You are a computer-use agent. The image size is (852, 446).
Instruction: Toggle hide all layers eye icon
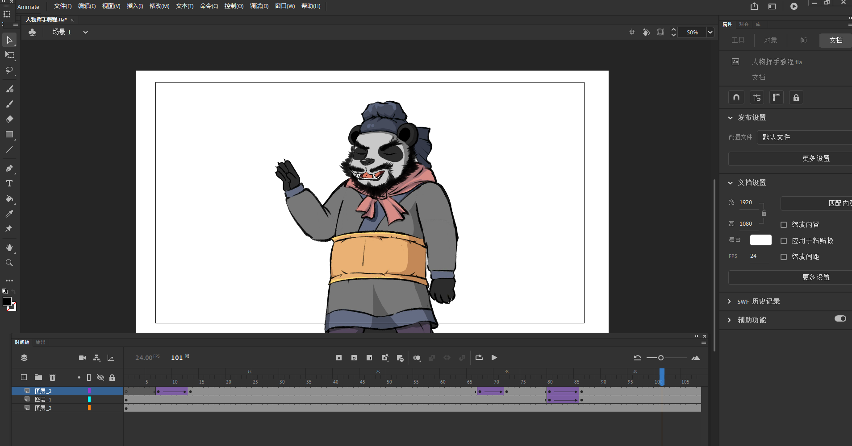click(100, 377)
